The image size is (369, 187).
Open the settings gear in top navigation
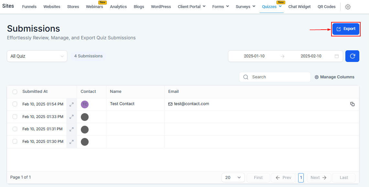click(348, 7)
